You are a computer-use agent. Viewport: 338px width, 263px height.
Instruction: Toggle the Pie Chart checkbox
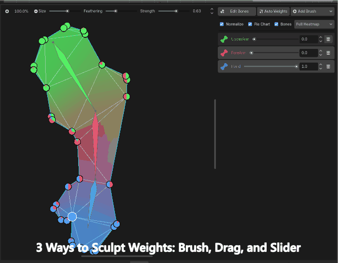coord(250,24)
